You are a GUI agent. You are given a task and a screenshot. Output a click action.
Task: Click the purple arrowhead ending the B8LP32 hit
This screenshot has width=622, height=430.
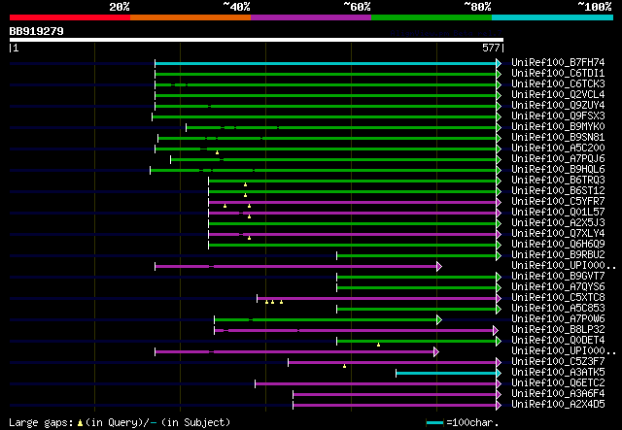point(496,330)
